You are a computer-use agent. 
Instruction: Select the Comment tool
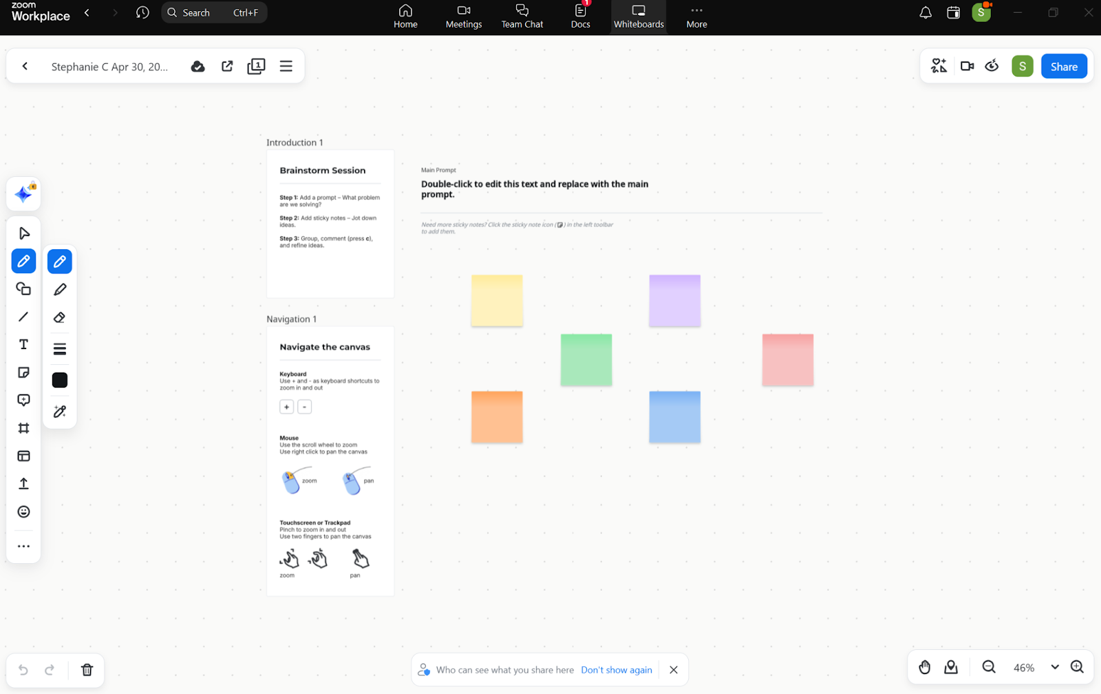(x=24, y=400)
